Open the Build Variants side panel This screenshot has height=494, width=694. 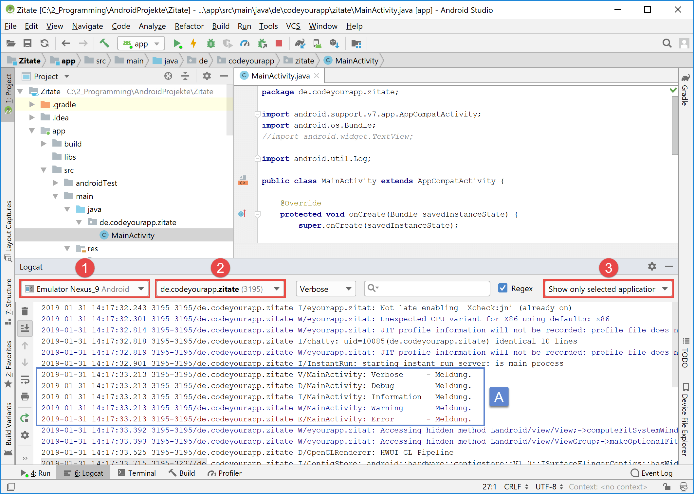click(8, 429)
